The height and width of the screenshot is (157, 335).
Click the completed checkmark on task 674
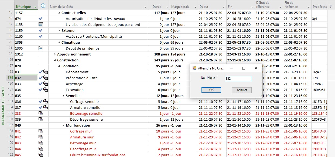click(x=41, y=19)
